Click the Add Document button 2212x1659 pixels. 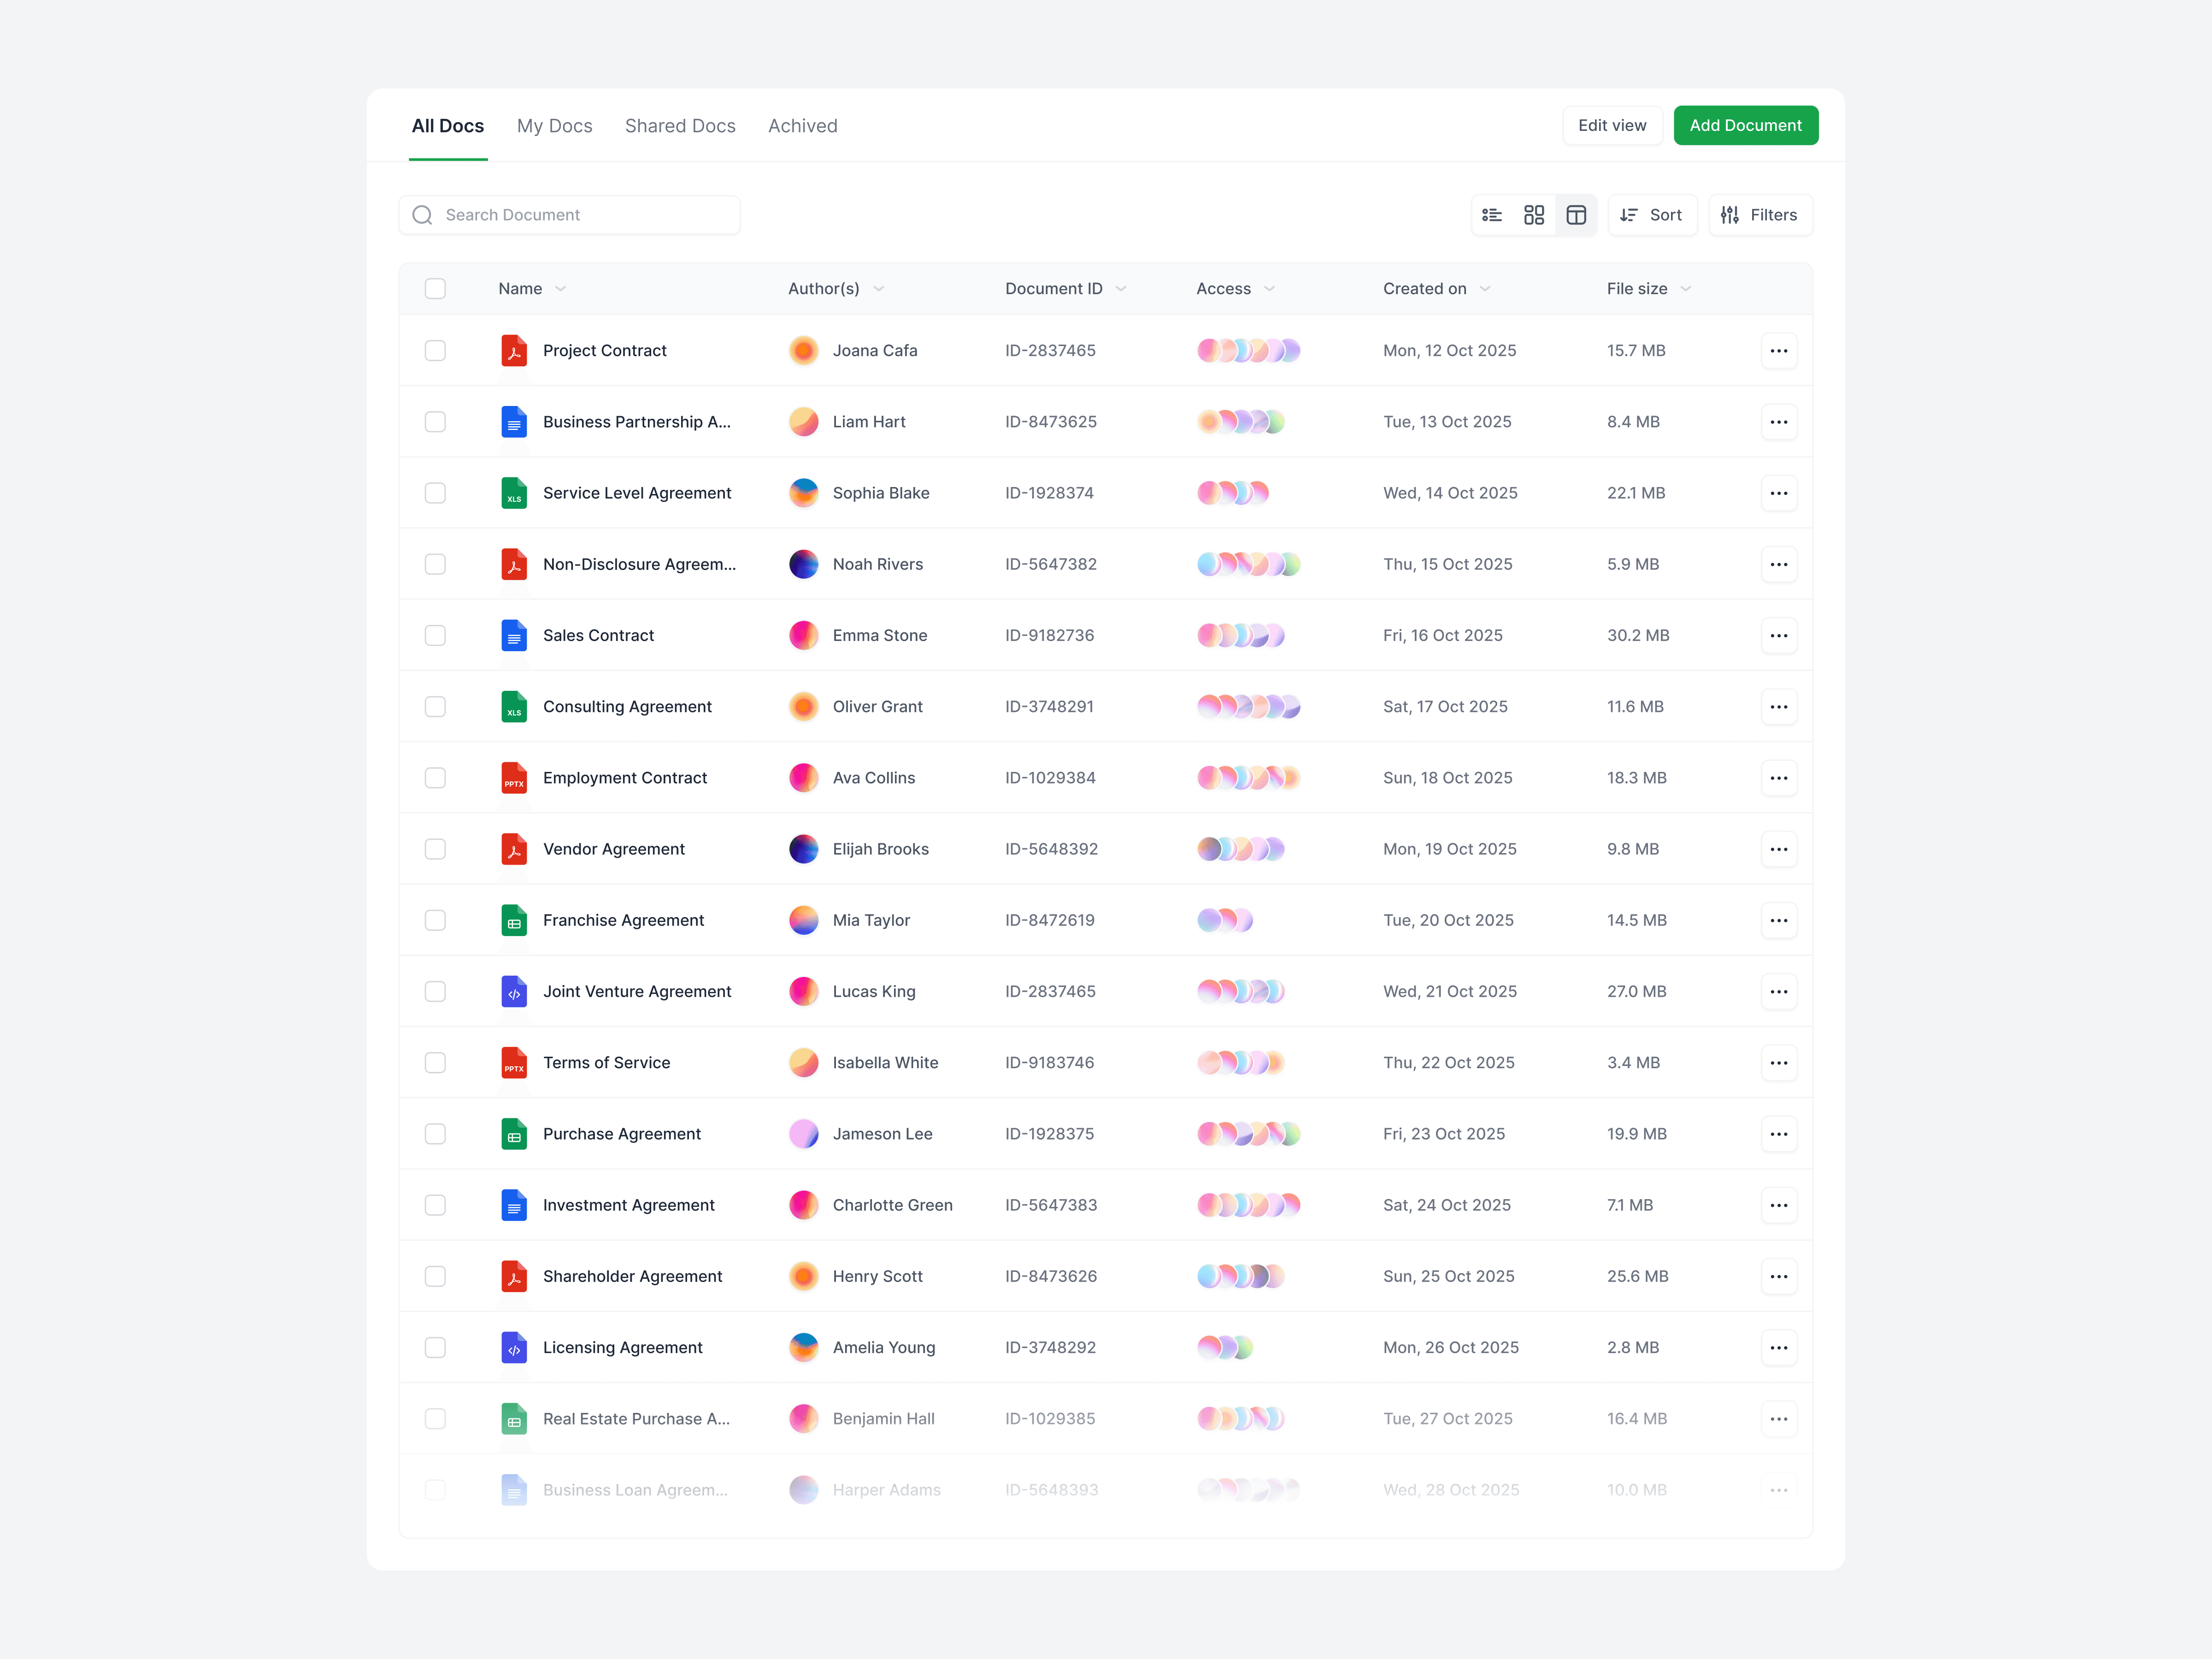1745,126
